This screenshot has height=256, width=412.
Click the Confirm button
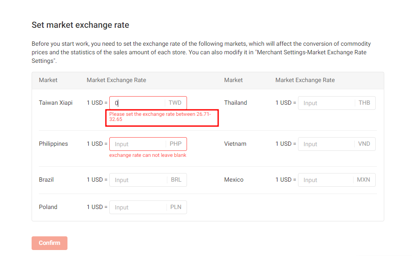click(50, 243)
